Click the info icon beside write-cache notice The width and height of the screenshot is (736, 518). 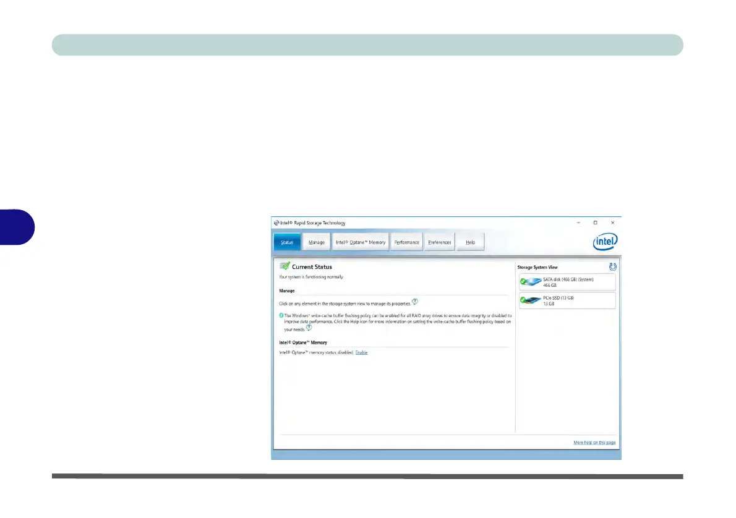(281, 315)
